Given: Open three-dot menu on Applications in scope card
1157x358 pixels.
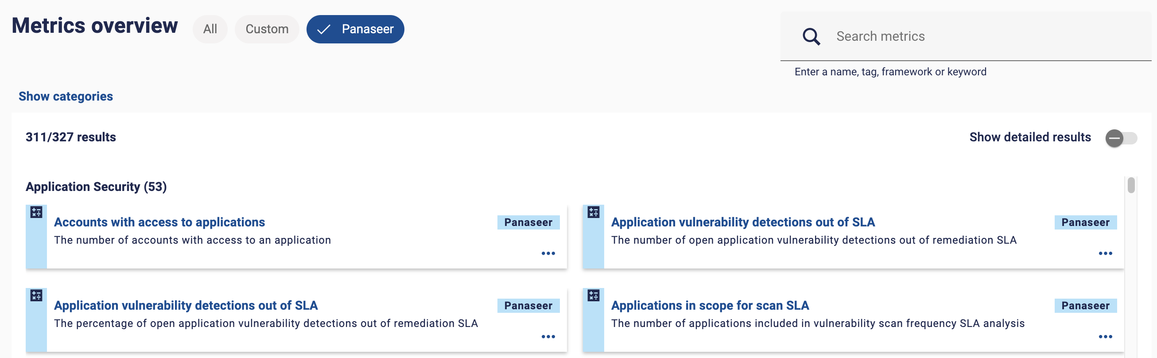Looking at the screenshot, I should 1105,336.
